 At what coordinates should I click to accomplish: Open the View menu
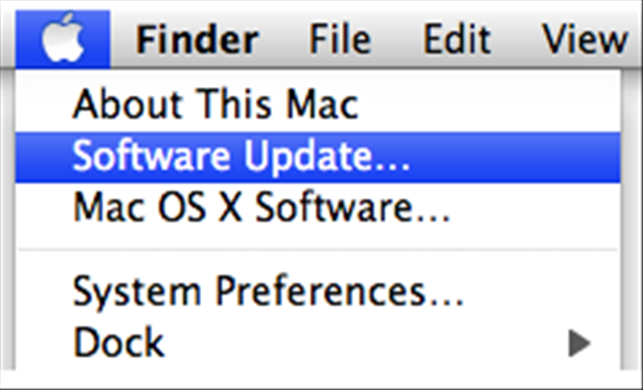pyautogui.click(x=585, y=39)
